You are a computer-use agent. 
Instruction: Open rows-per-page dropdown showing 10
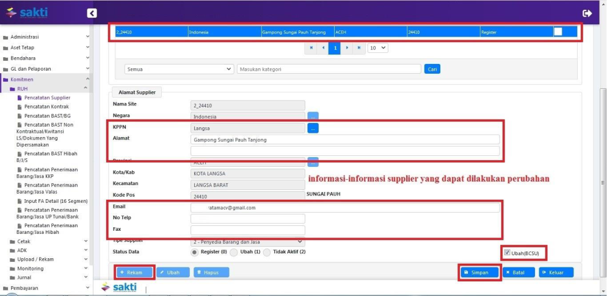point(377,48)
